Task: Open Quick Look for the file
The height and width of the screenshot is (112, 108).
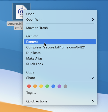Action: point(60,64)
